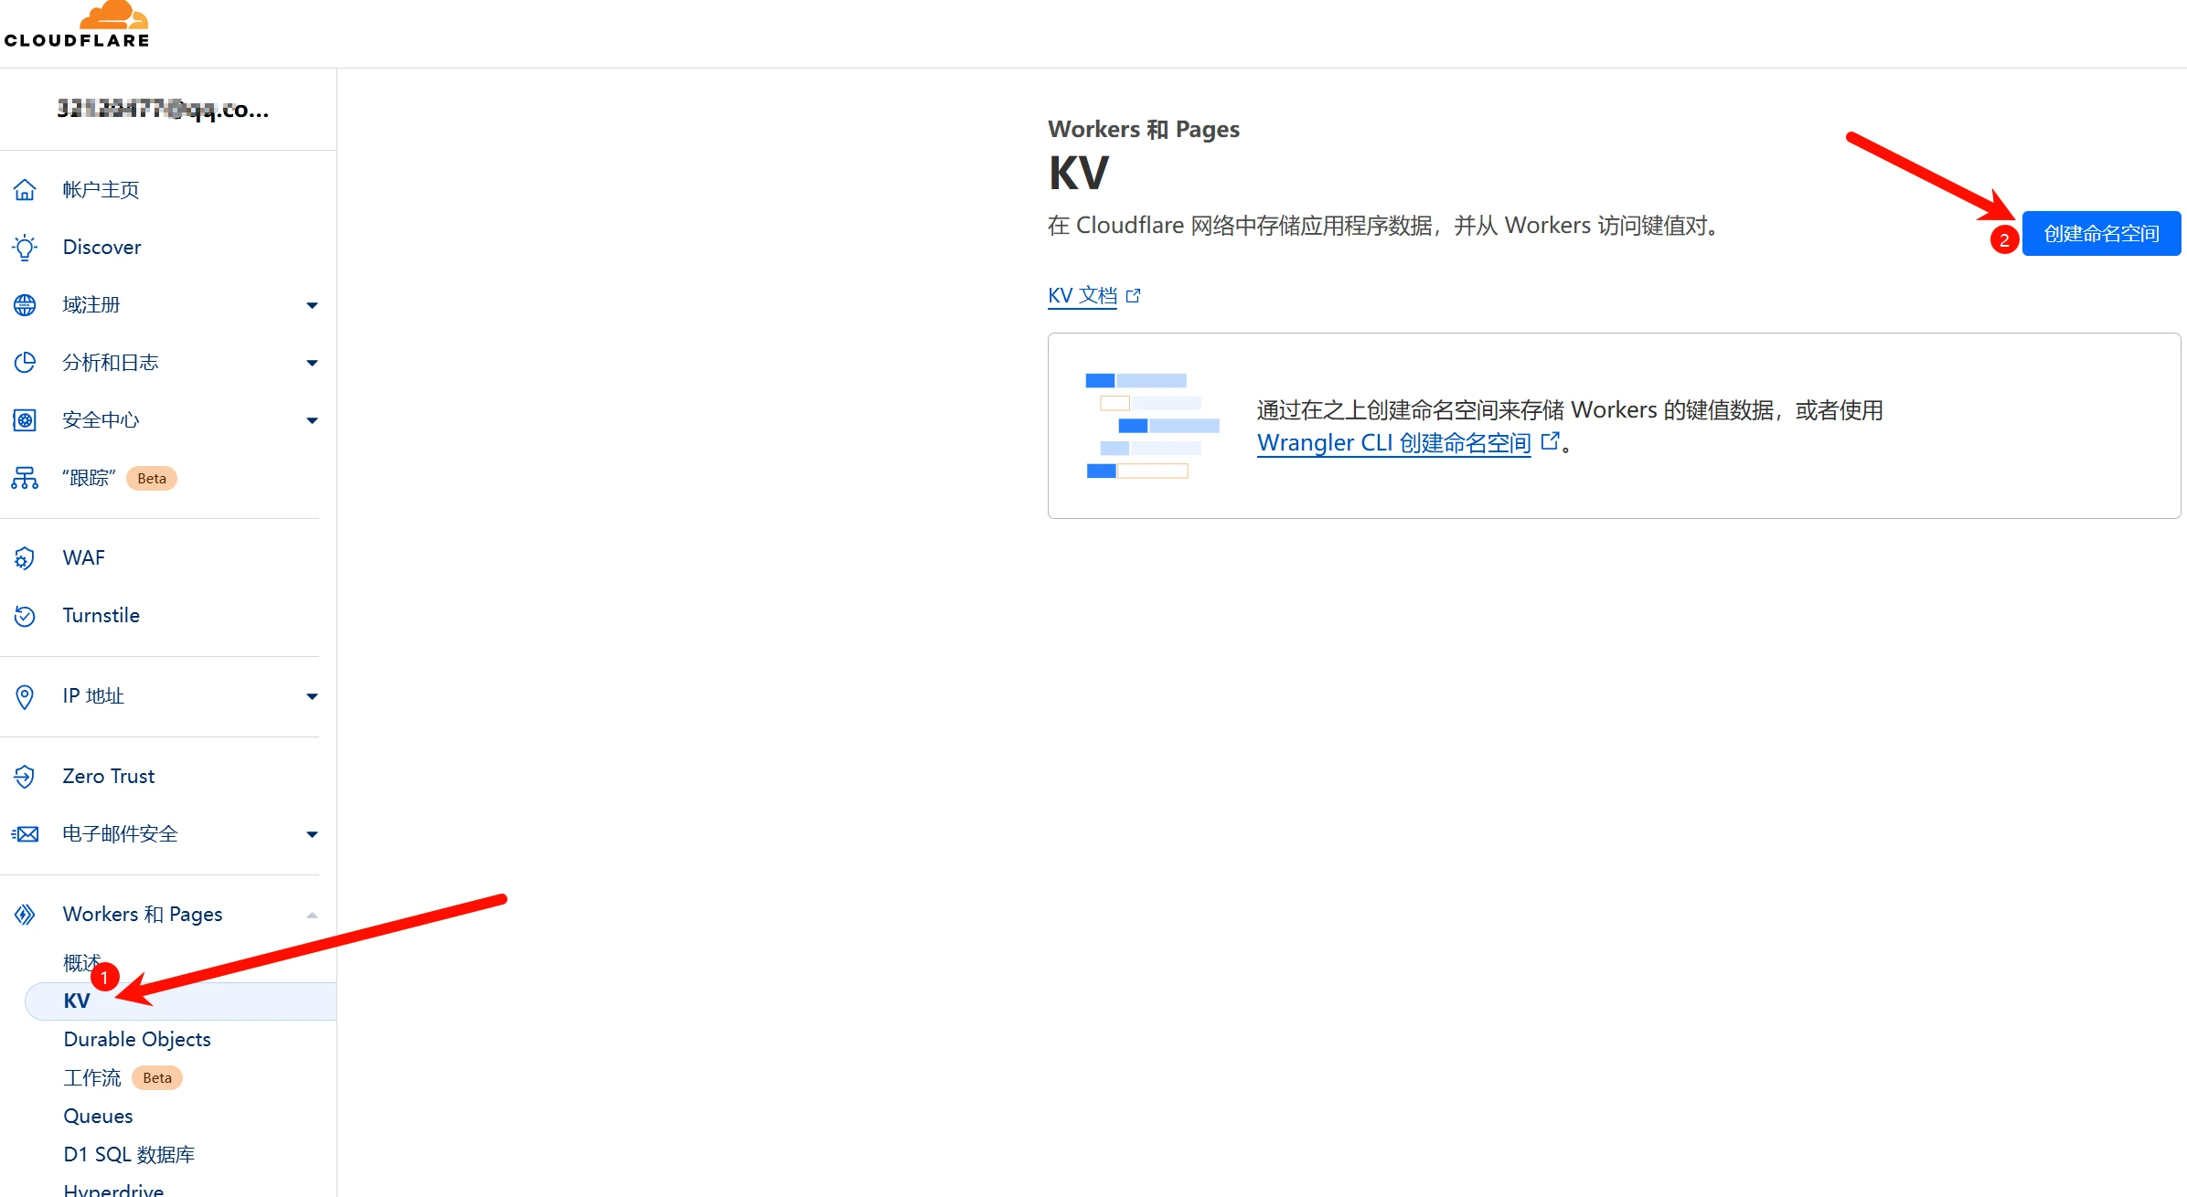Click the 安全中心 menu label

click(x=101, y=420)
